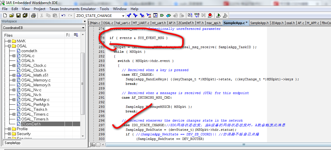Select ZComDef.h in file tree

[x=31, y=124]
